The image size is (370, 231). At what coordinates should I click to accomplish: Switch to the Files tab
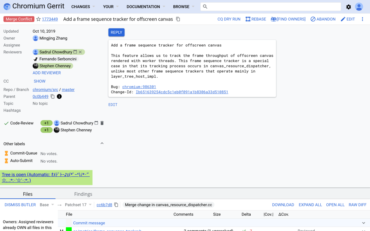(28, 194)
